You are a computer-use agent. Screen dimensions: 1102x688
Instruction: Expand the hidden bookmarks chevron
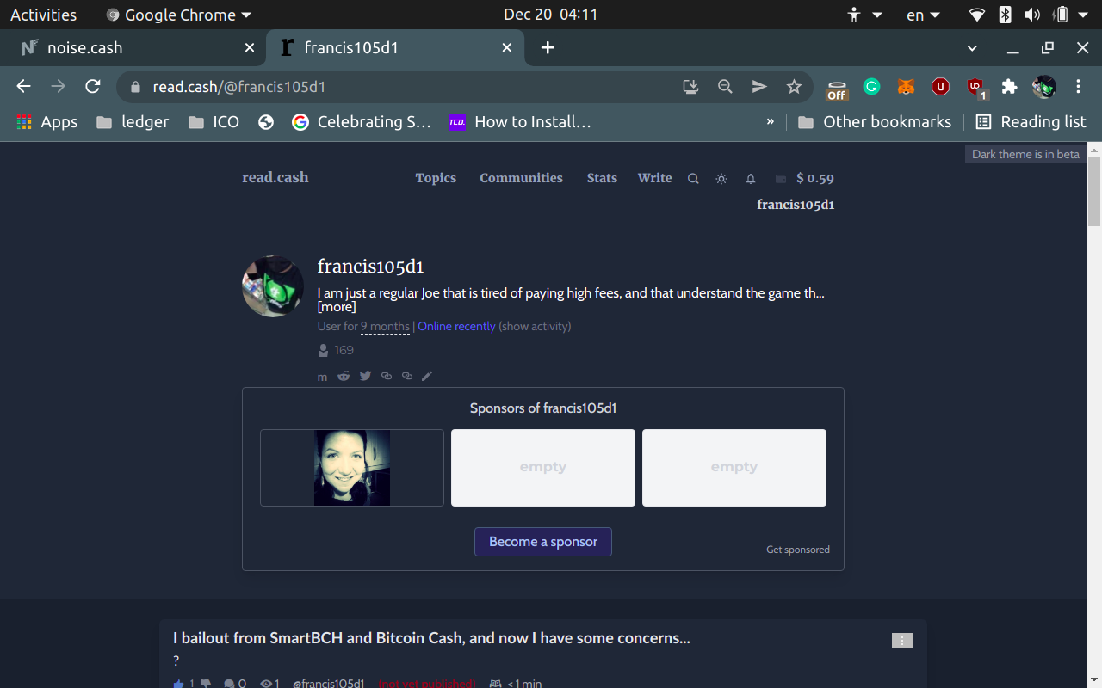pos(770,122)
